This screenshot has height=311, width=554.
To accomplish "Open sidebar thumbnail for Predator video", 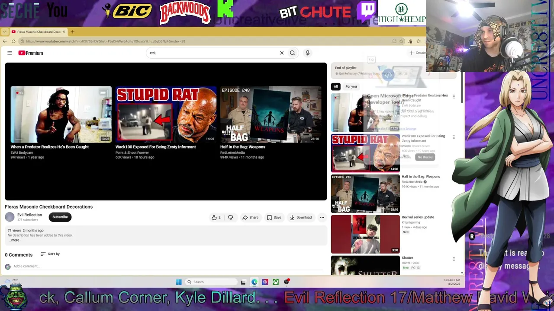I will [x=365, y=112].
